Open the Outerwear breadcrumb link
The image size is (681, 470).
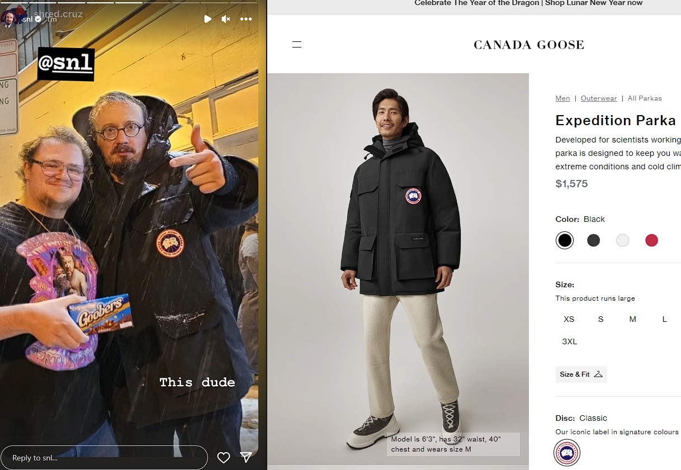coord(599,98)
